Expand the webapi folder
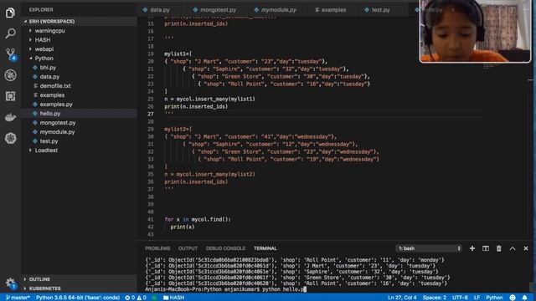Viewport: 536px width, 301px height. (x=44, y=49)
